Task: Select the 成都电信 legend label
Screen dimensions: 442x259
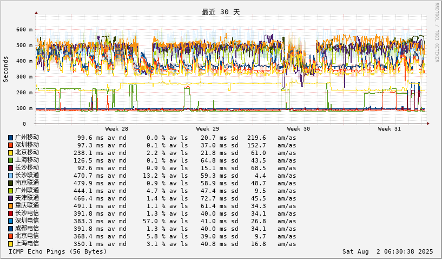Action: point(27,229)
